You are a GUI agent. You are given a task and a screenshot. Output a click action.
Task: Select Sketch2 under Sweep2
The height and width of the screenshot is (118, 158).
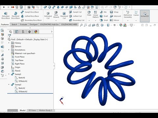20,88
